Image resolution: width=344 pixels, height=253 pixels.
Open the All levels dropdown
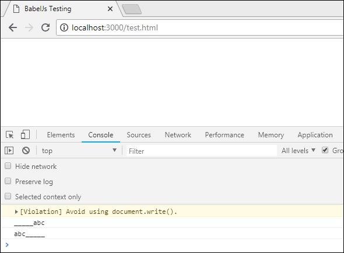299,151
